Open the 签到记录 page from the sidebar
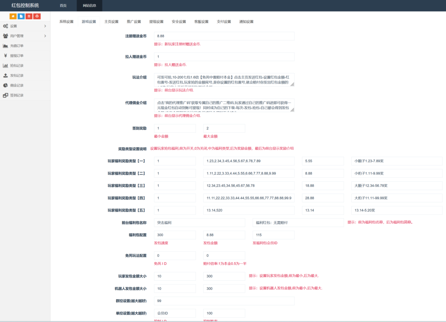 tap(20, 94)
